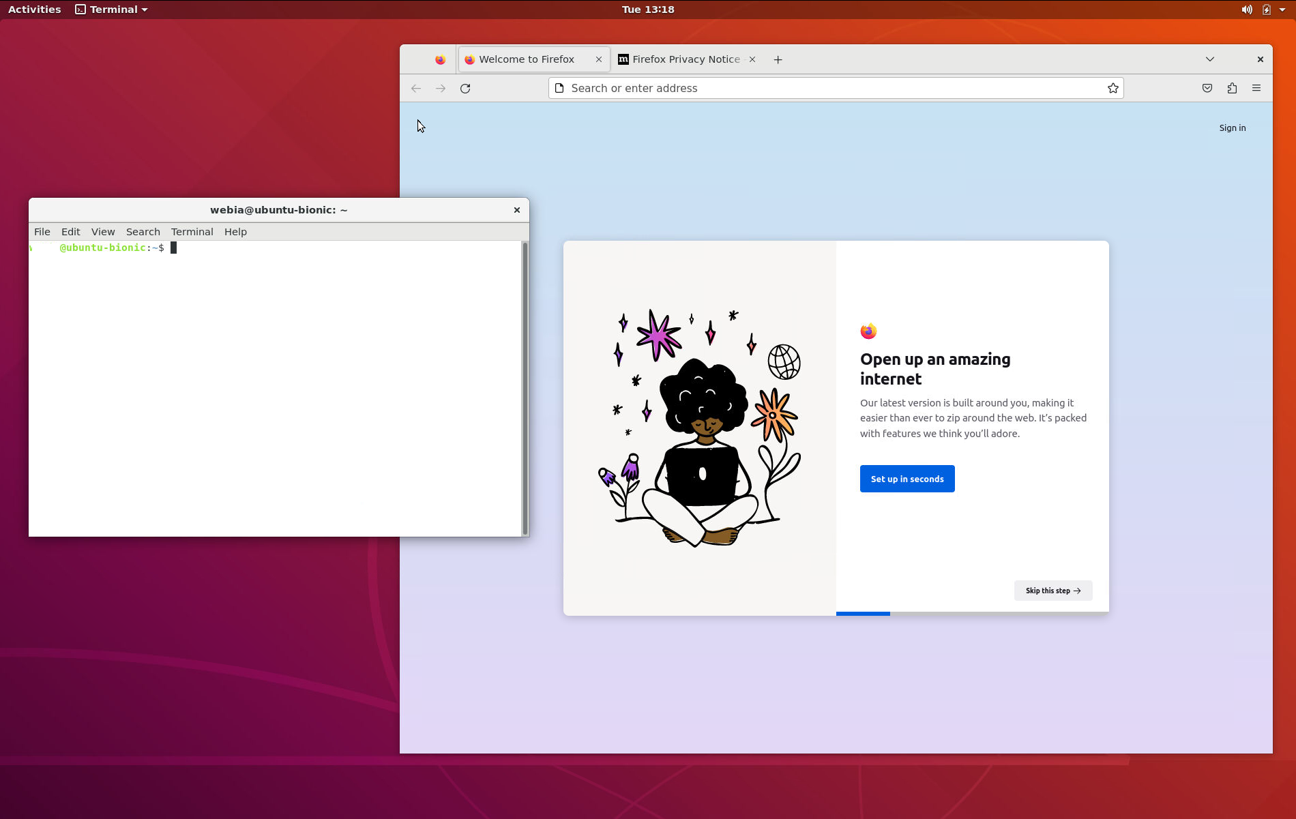
Task: Click the Firefox logo above the heading
Action: [x=868, y=331]
